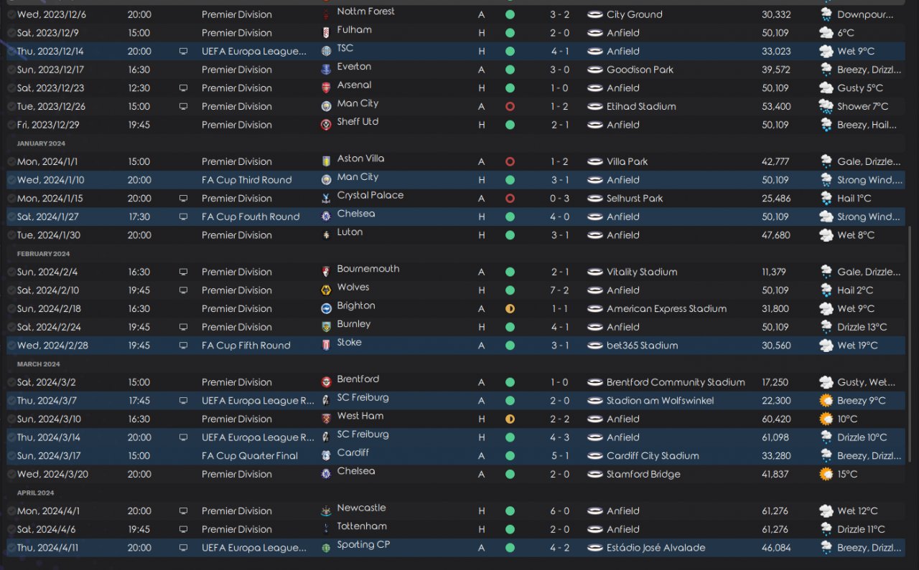919x570 pixels.
Task: Open the Sporting CP team name link
Action: (x=363, y=545)
